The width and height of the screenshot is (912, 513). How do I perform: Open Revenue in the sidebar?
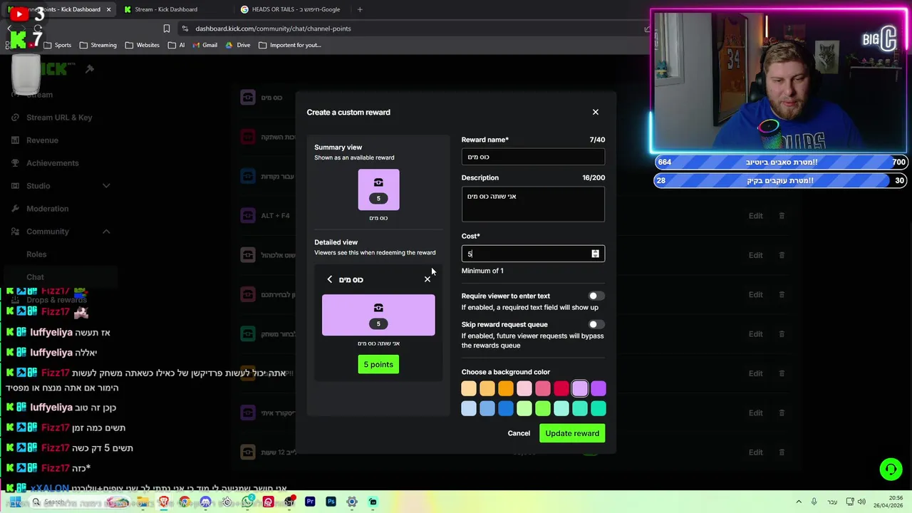click(42, 140)
